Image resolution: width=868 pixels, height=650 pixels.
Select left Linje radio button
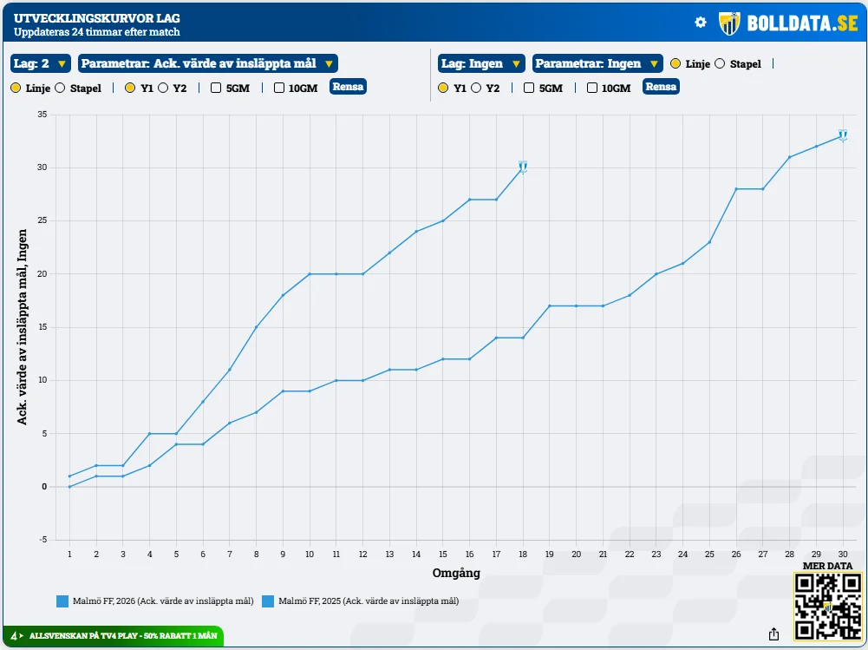pos(16,89)
